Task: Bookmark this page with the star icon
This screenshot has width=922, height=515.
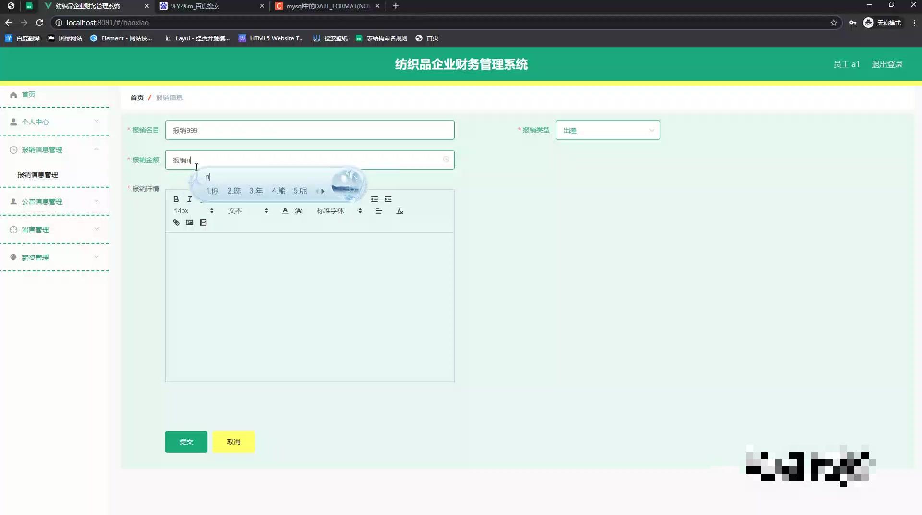Action: point(834,23)
